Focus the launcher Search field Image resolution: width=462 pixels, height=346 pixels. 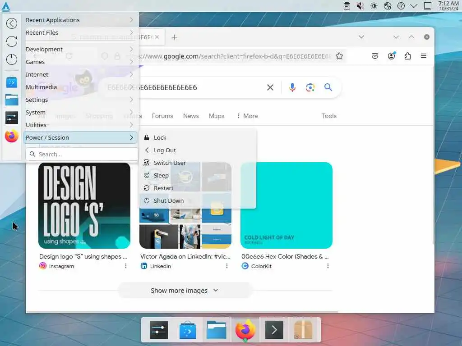point(82,155)
